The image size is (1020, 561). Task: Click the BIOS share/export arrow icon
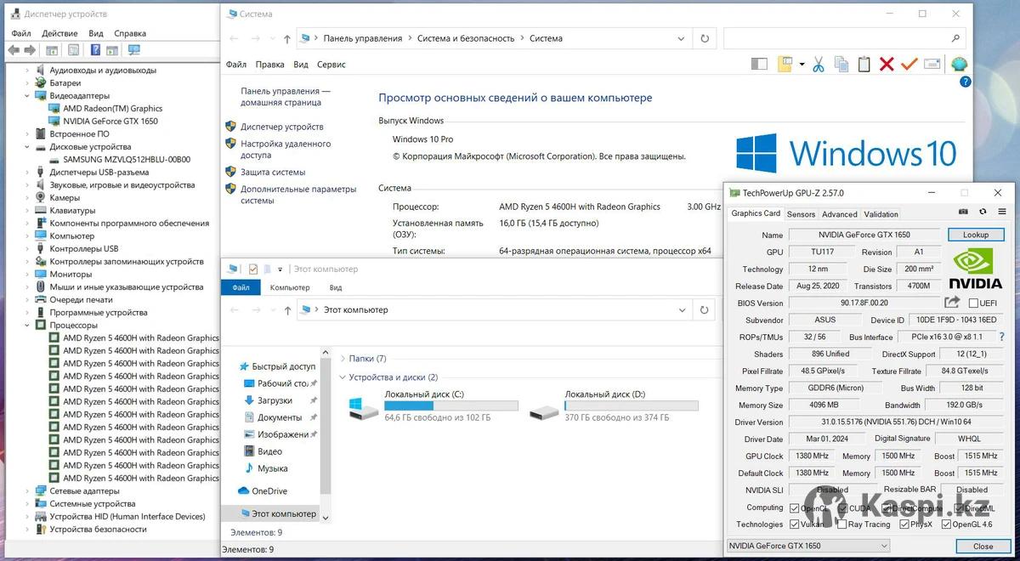952,303
